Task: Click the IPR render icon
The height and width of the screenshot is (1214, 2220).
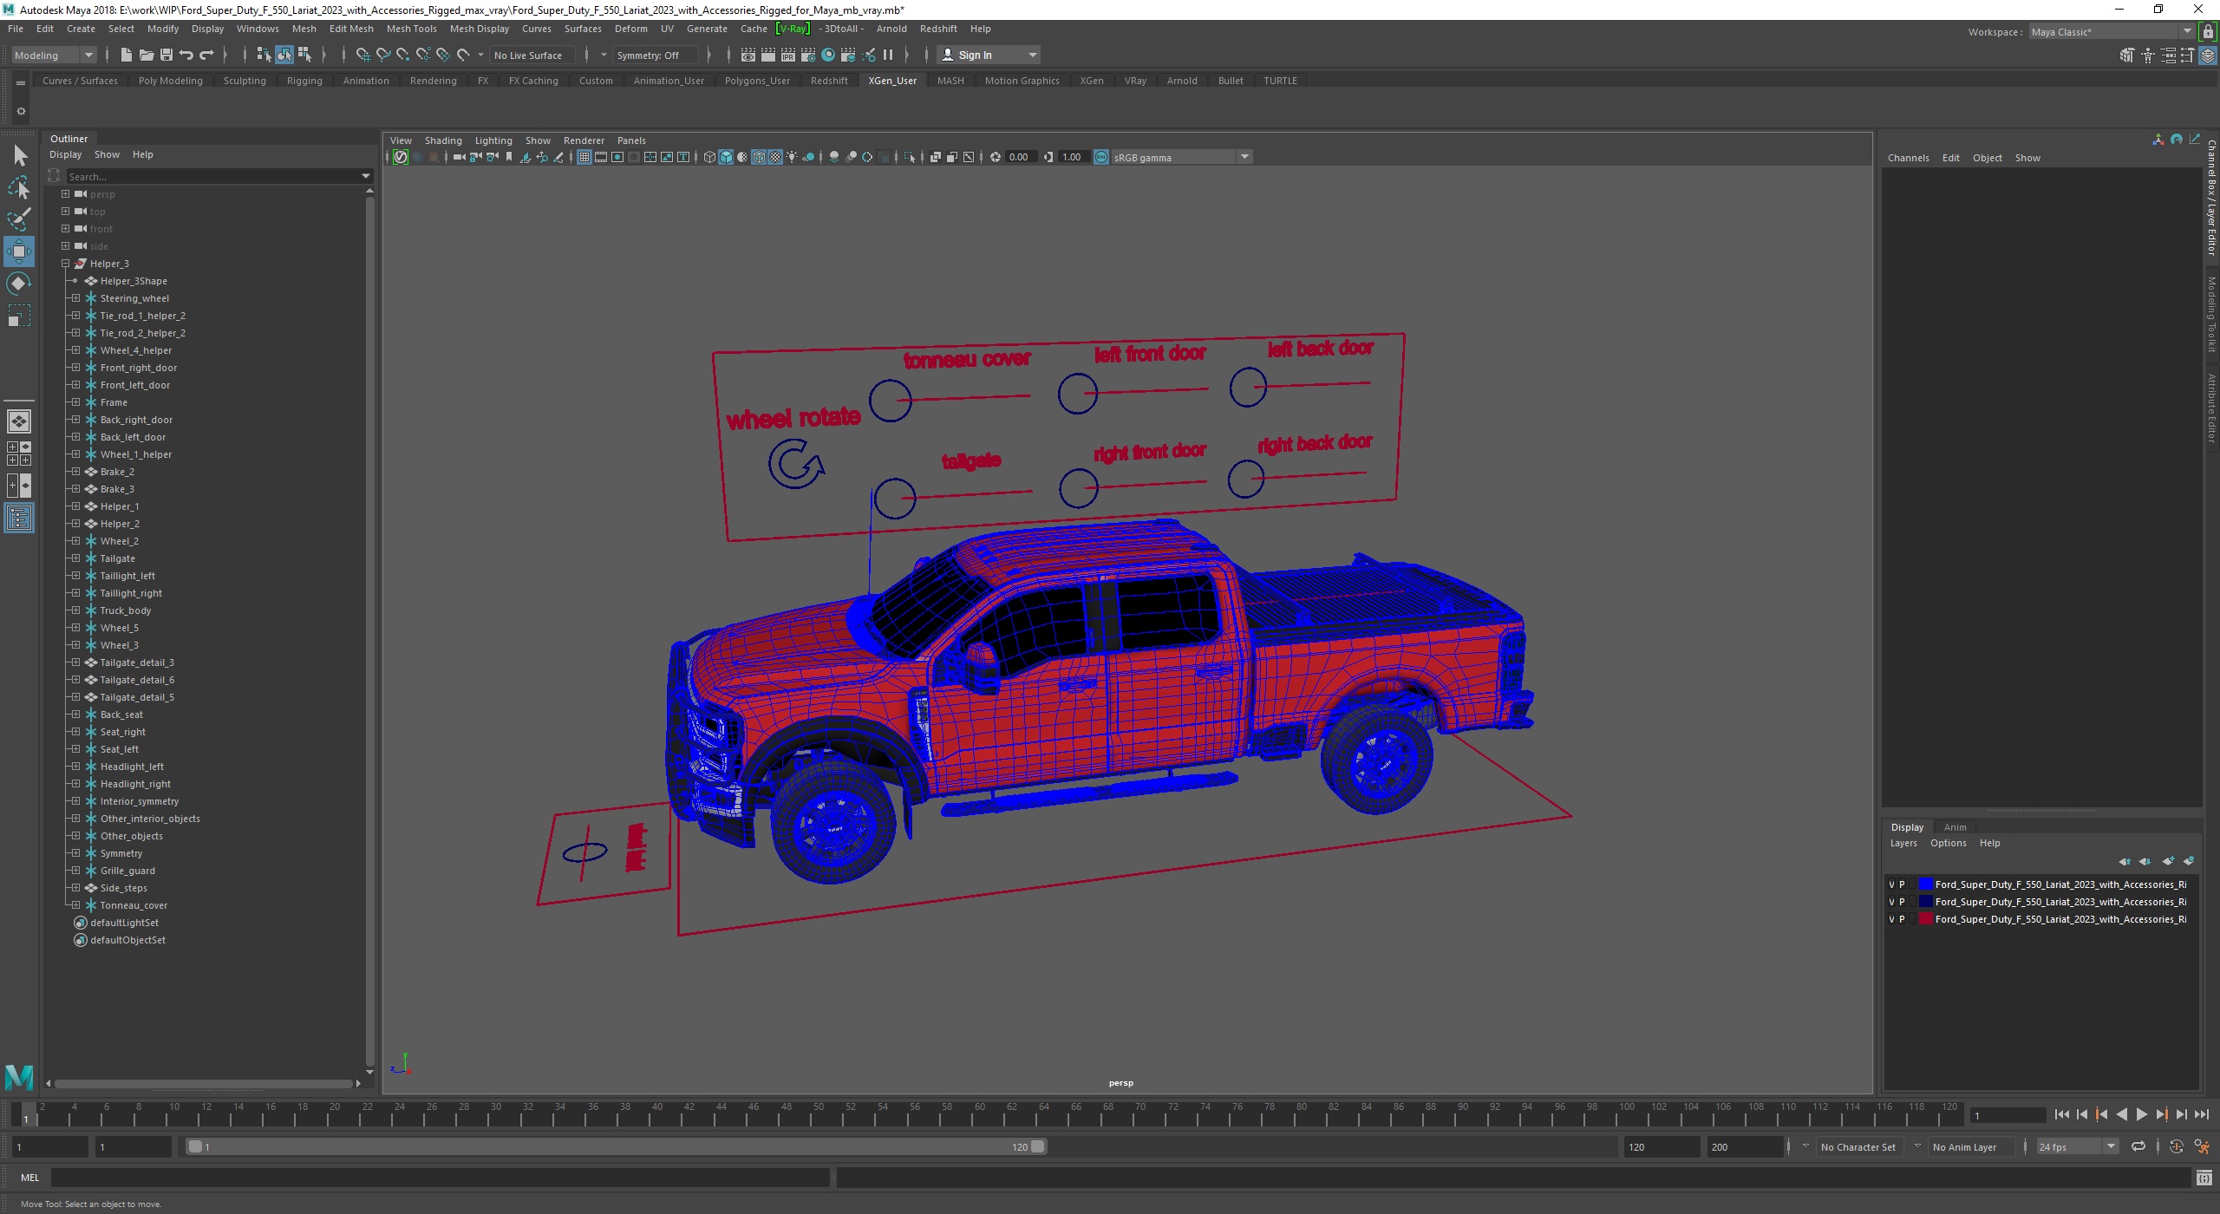Action: tap(787, 55)
